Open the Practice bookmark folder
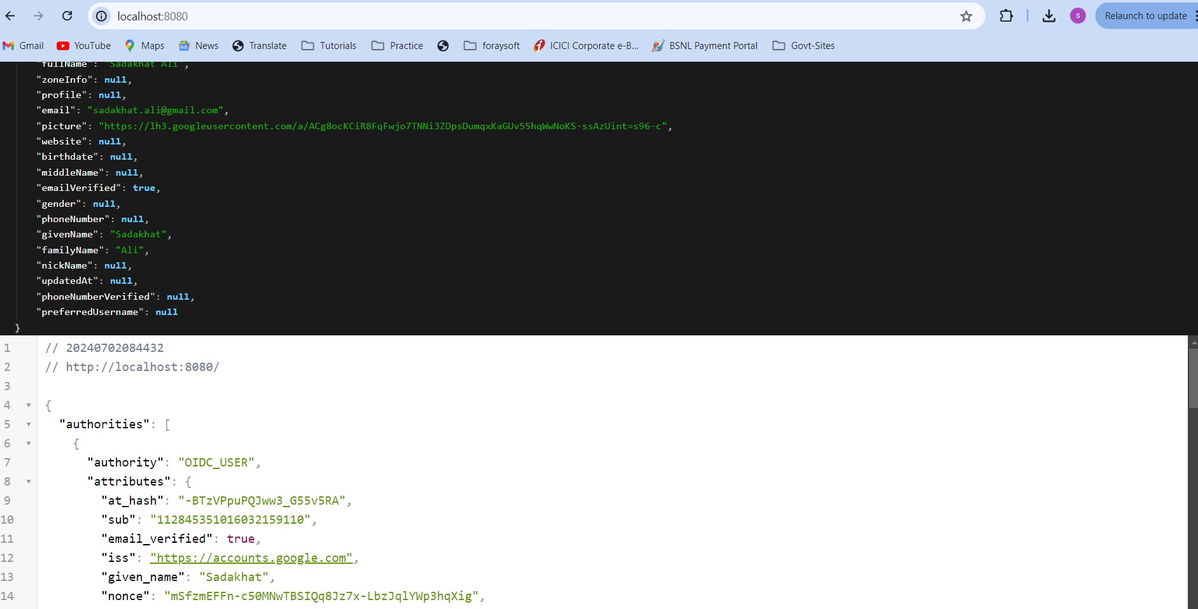This screenshot has width=1198, height=609. pyautogui.click(x=398, y=46)
